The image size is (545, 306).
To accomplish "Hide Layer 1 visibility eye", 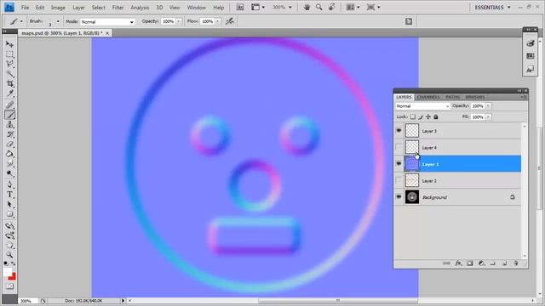I will click(x=399, y=164).
